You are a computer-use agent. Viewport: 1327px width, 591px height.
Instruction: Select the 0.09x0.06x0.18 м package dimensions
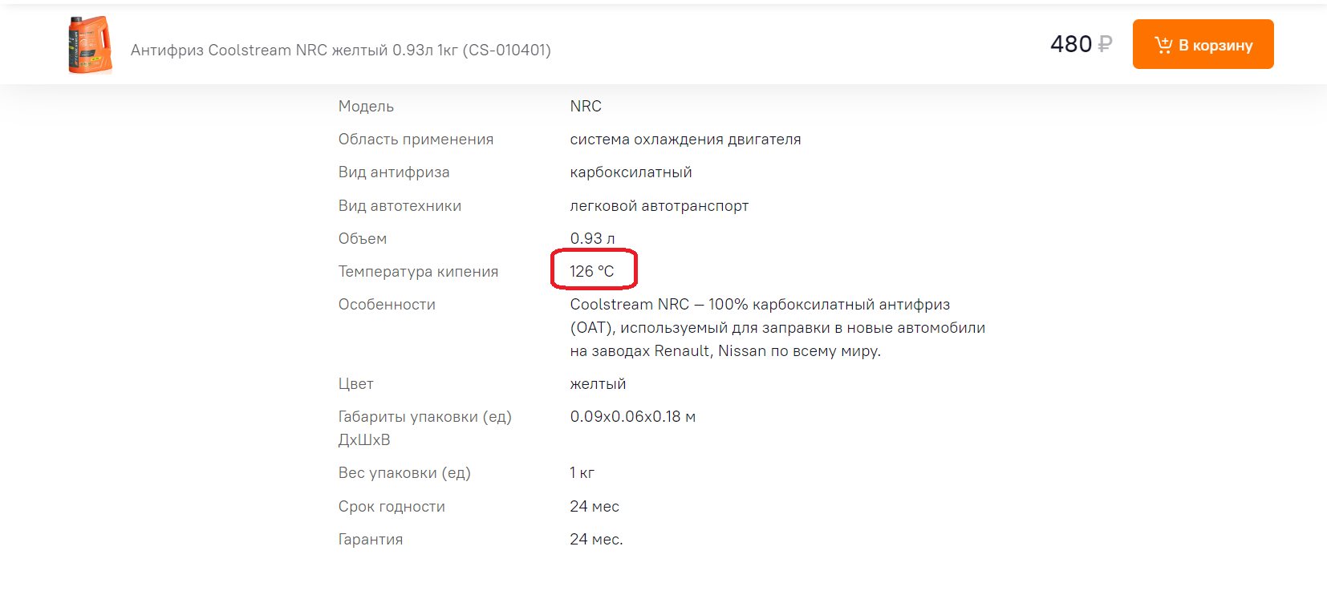pos(632,417)
